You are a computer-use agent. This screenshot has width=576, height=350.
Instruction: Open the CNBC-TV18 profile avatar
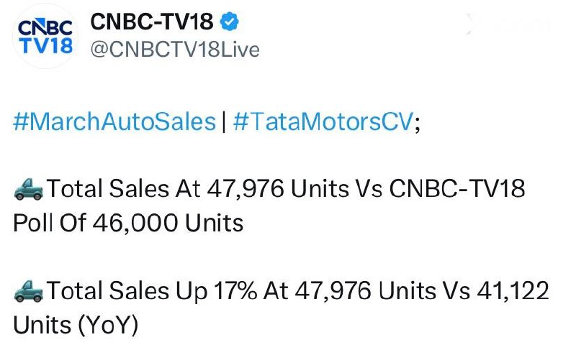click(x=44, y=36)
